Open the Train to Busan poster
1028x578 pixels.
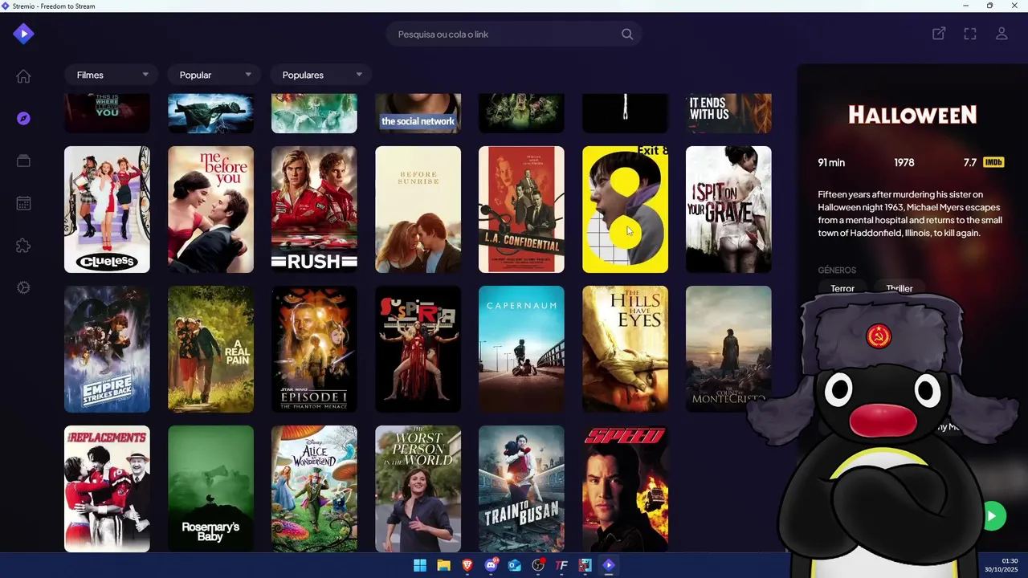(521, 489)
